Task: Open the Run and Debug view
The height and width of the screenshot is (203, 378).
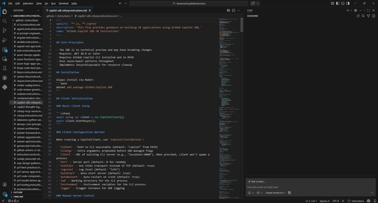Action: [x=4, y=40]
